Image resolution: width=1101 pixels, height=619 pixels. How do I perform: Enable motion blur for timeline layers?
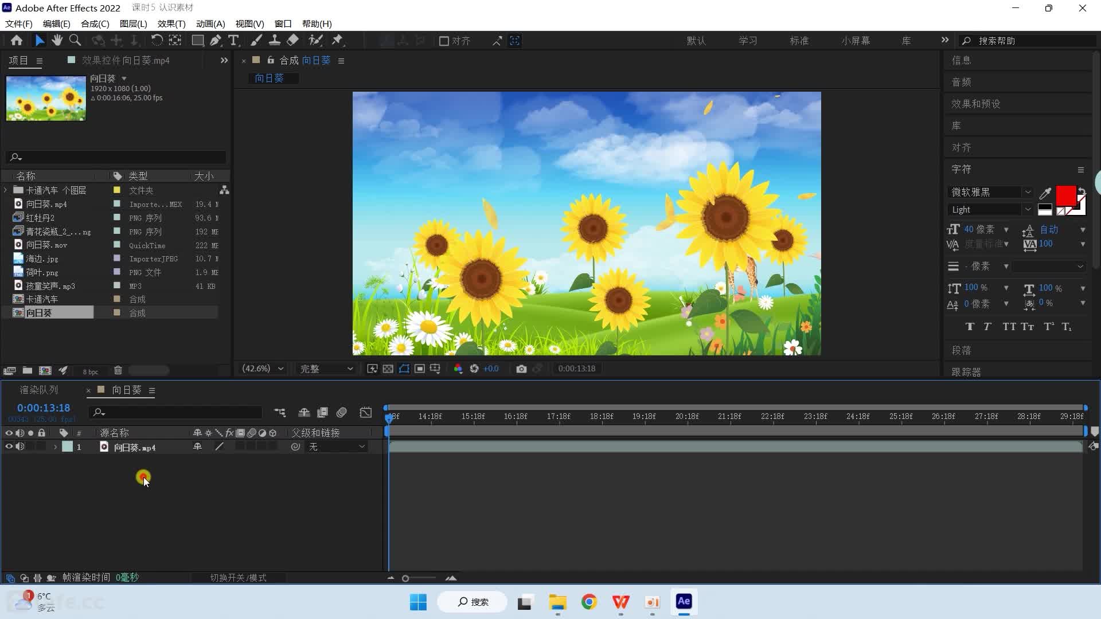point(342,413)
